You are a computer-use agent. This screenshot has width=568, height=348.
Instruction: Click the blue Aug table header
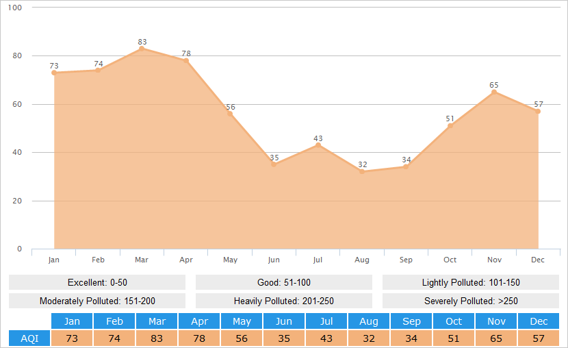tap(369, 321)
